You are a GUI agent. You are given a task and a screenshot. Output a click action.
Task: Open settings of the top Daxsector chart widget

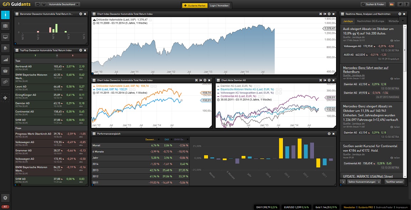[x=329, y=14]
